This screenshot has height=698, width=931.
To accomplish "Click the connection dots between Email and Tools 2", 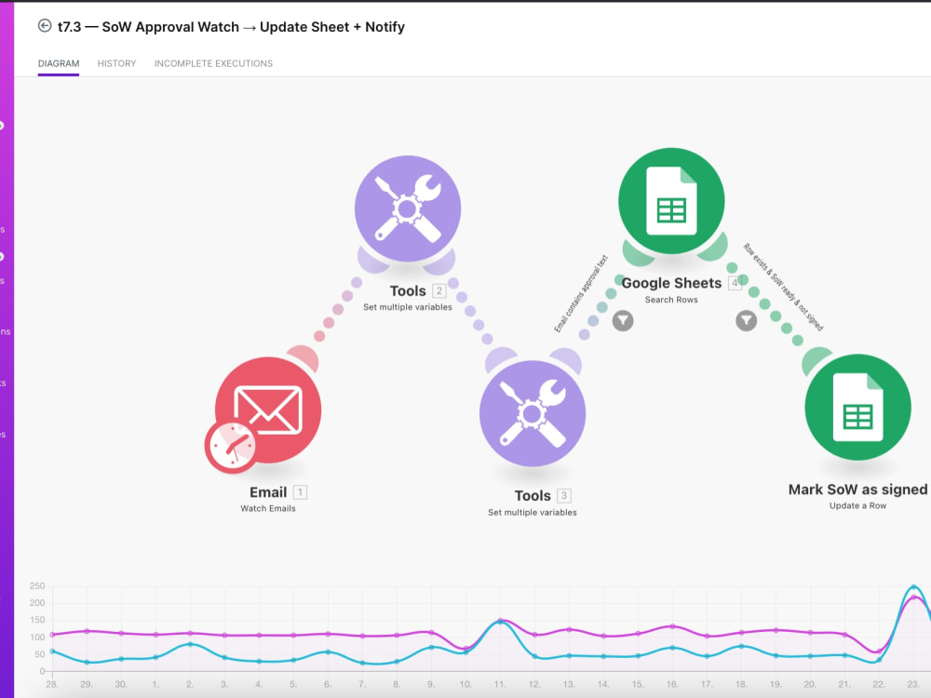I will point(338,309).
